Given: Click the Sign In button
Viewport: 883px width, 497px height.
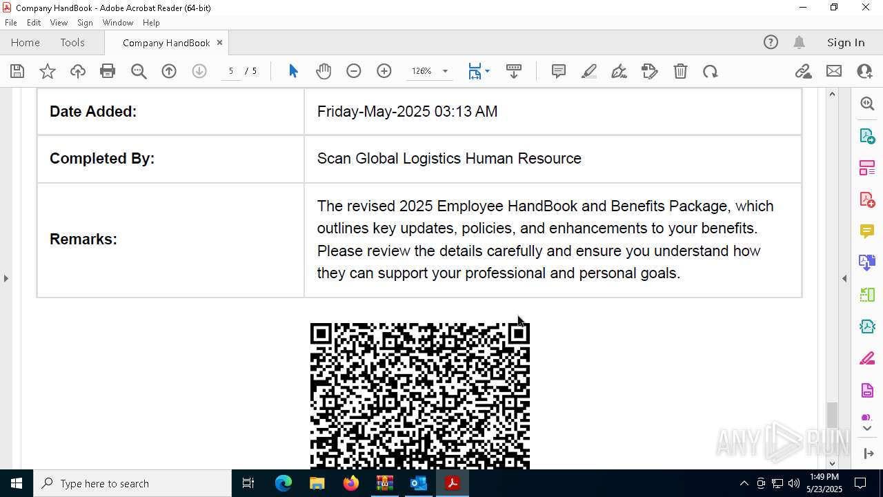Looking at the screenshot, I should point(846,42).
